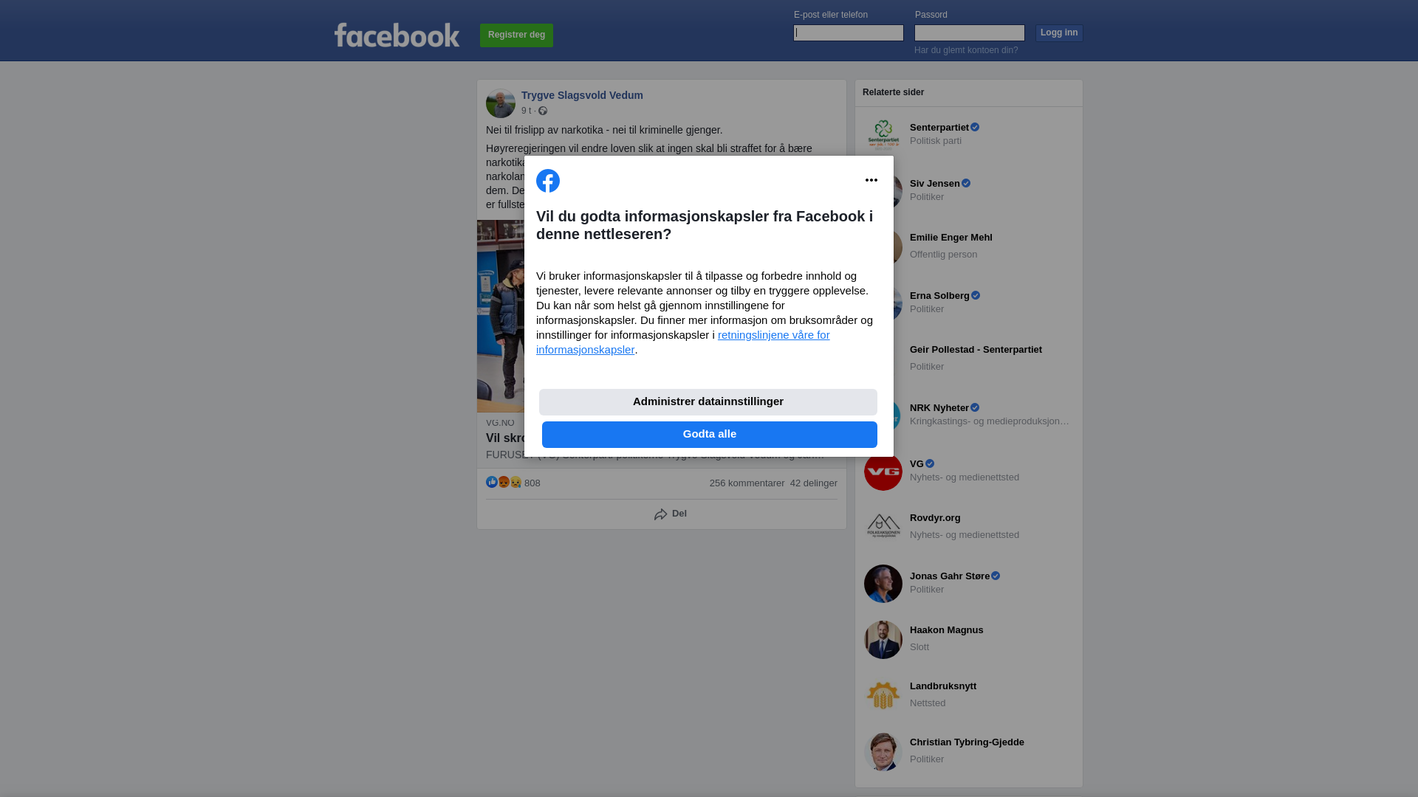Click the Registrer deg button
This screenshot has width=1418, height=797.
pos(516,35)
